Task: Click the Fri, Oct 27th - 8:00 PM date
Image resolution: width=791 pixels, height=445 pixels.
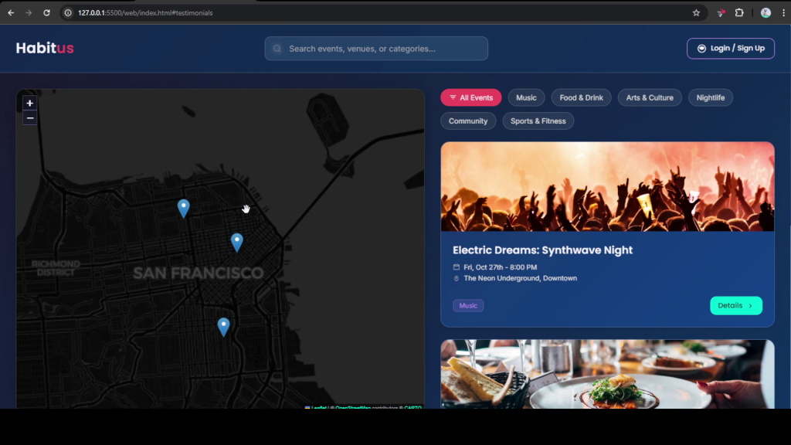Action: tap(501, 267)
